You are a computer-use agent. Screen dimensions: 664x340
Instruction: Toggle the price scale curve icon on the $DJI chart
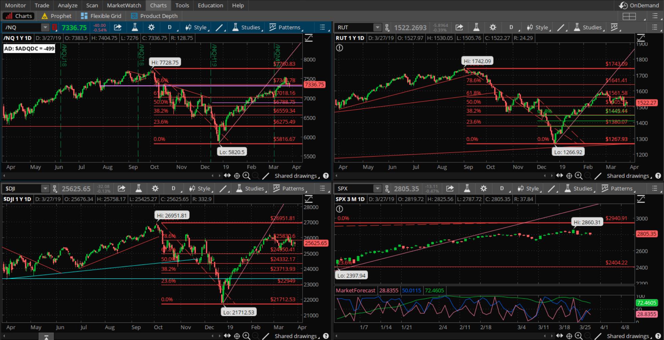point(308,199)
